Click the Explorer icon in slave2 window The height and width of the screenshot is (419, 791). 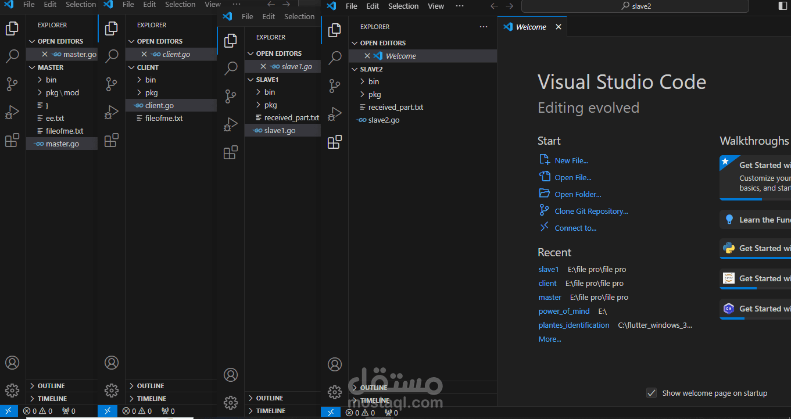point(335,30)
